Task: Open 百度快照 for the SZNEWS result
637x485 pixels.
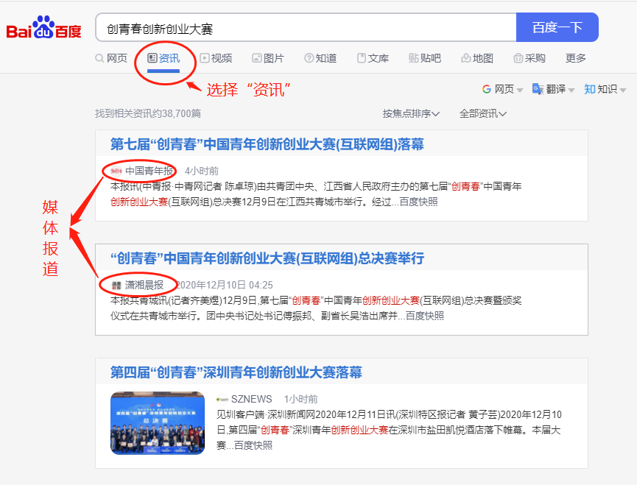Action: (253, 445)
